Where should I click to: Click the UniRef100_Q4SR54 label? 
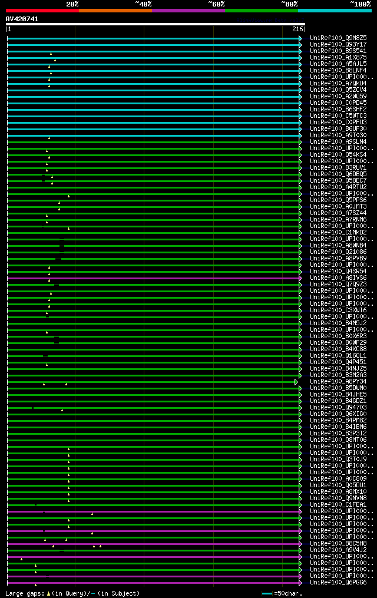coord(338,272)
